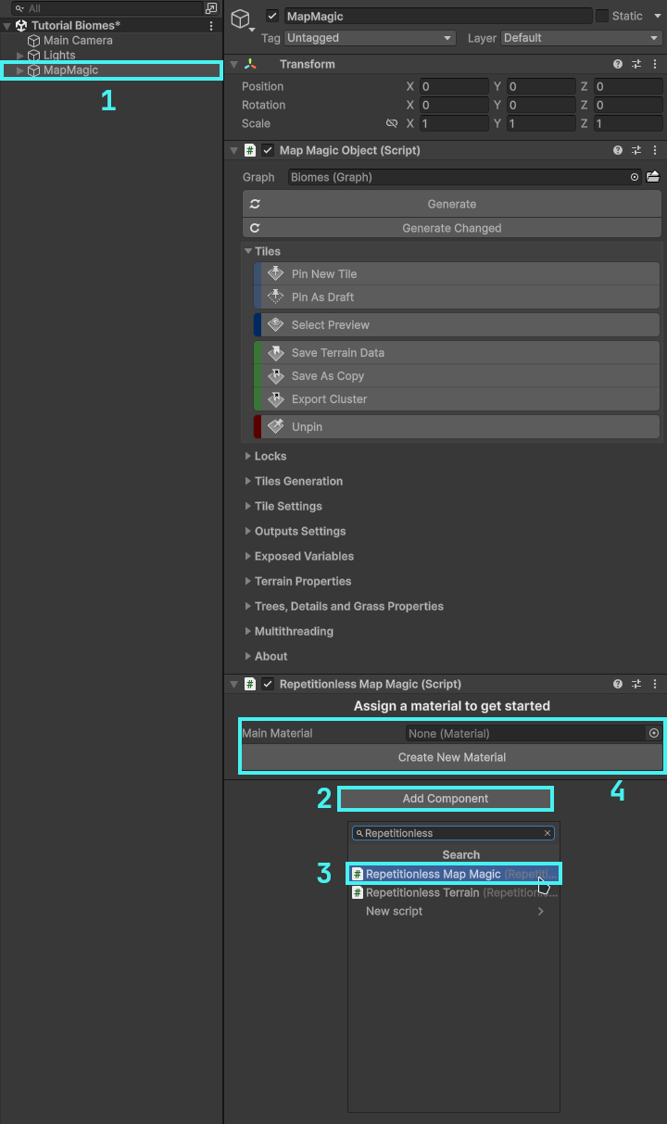Open Map Magic Object more options menu

pos(655,150)
